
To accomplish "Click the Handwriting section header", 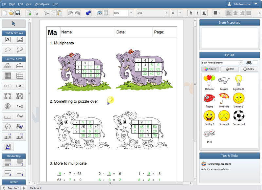I will pos(14,156).
